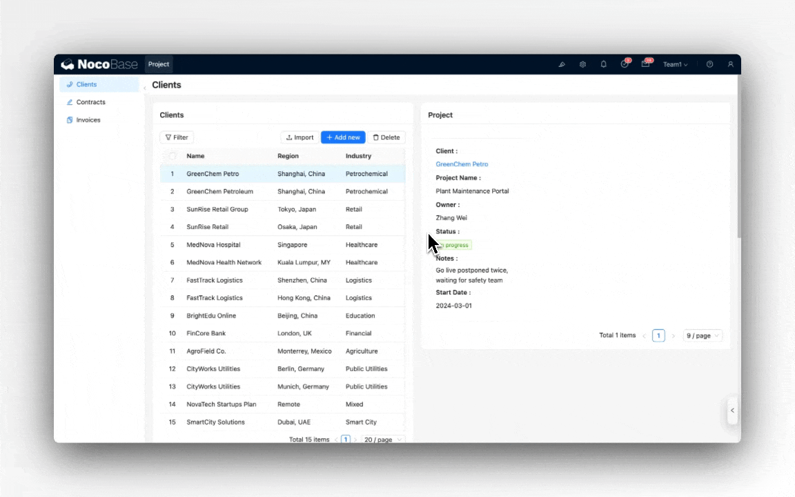
Task: Select the checkbox for GreenChem Petro row
Action: click(172, 174)
